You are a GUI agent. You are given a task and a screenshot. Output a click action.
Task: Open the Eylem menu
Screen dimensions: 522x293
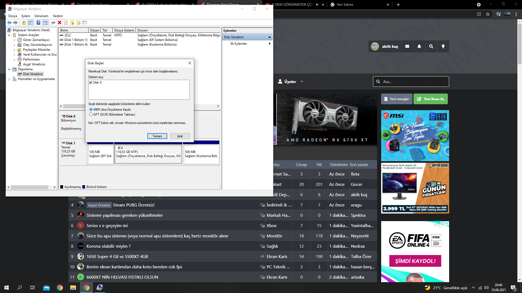pyautogui.click(x=26, y=16)
